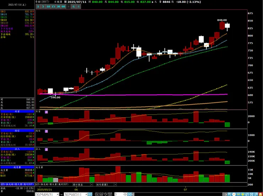The image size is (263, 196).
Task: Click the horizontal chart scrollbar track
Action: pos(179,194)
